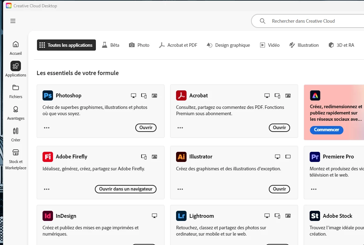Click the Adobe Firefly app icon
The width and height of the screenshot is (364, 245).
coord(47,157)
